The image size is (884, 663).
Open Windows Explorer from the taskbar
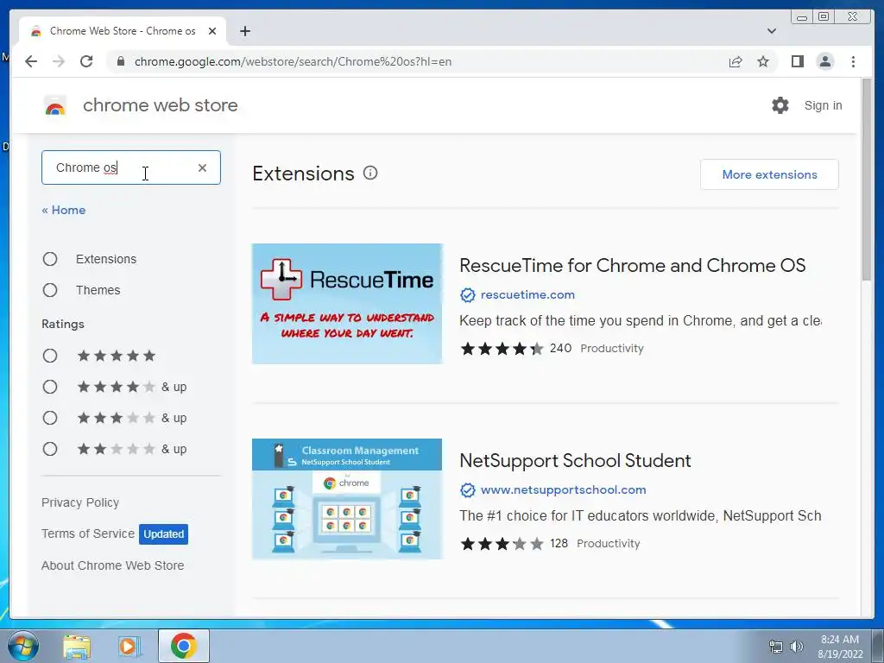pos(77,646)
